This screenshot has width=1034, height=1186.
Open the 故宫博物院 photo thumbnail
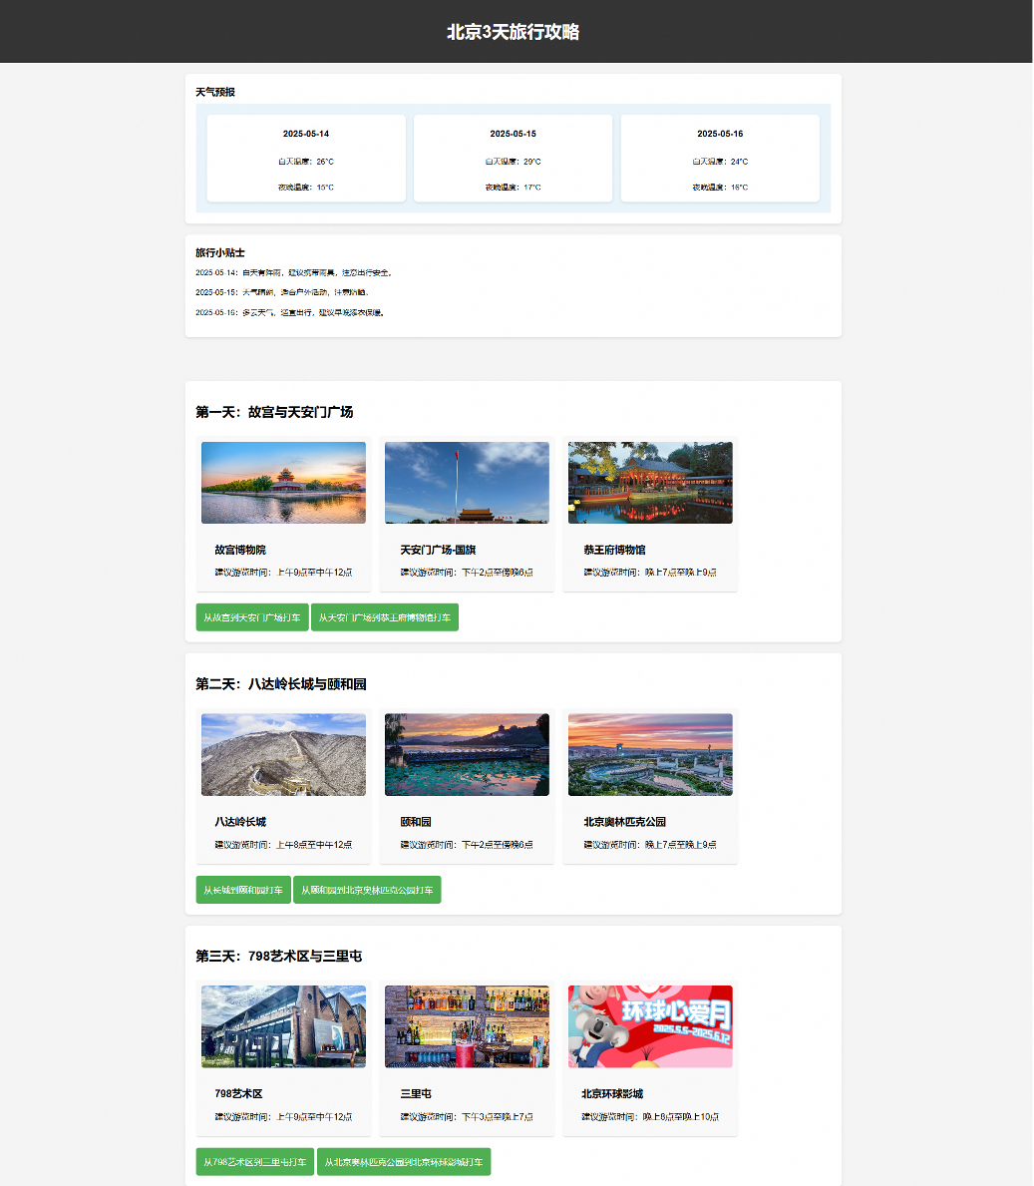[283, 483]
